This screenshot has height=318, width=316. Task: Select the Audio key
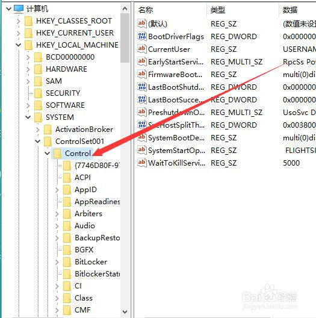tap(85, 226)
